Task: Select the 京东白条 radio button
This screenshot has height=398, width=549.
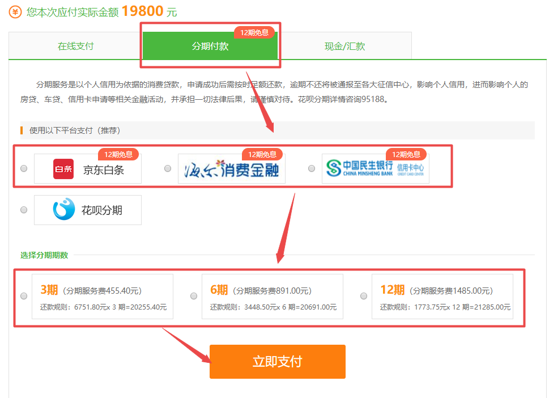Action: (x=24, y=168)
